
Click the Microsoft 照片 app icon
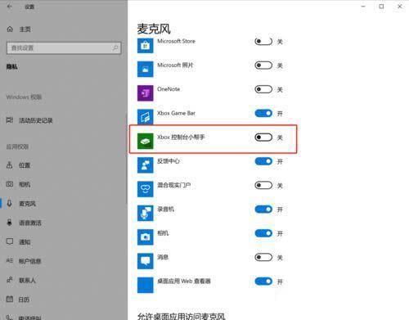point(145,70)
